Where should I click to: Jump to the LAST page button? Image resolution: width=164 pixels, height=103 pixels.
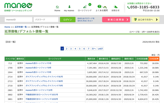pos(100,49)
